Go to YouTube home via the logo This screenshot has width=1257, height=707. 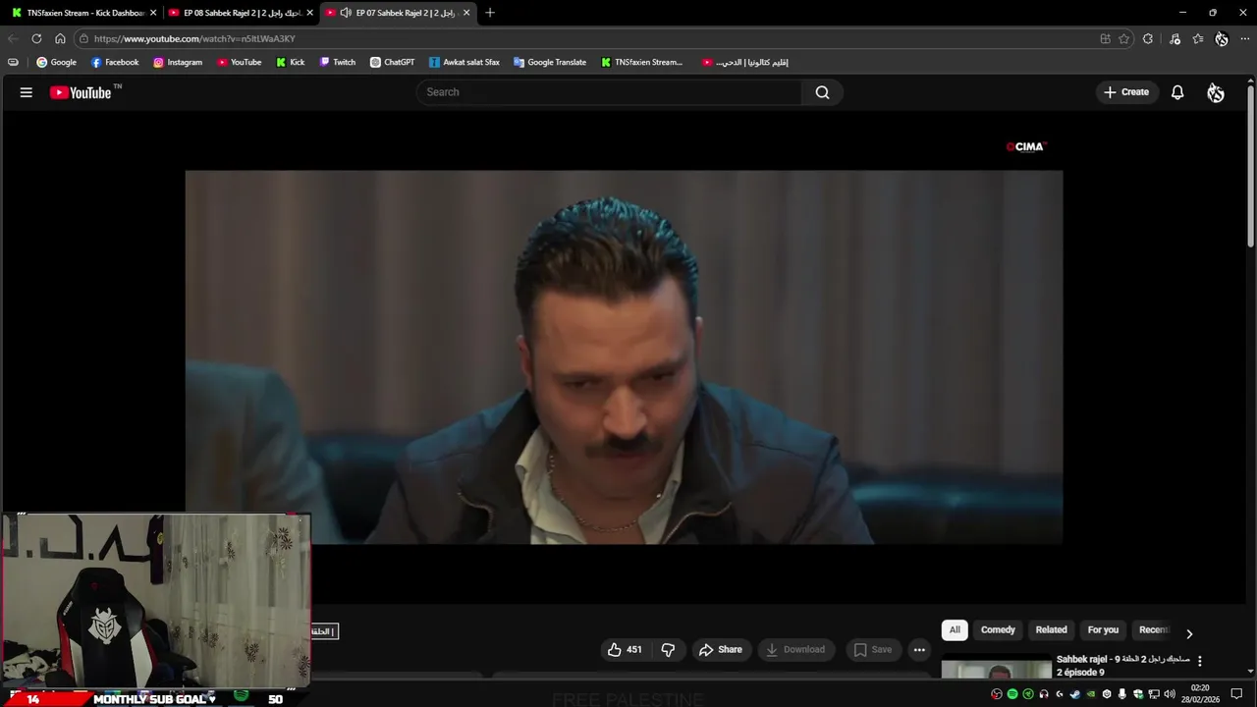[81, 92]
